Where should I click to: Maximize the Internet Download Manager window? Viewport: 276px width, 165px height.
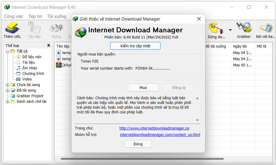pos(249,7)
